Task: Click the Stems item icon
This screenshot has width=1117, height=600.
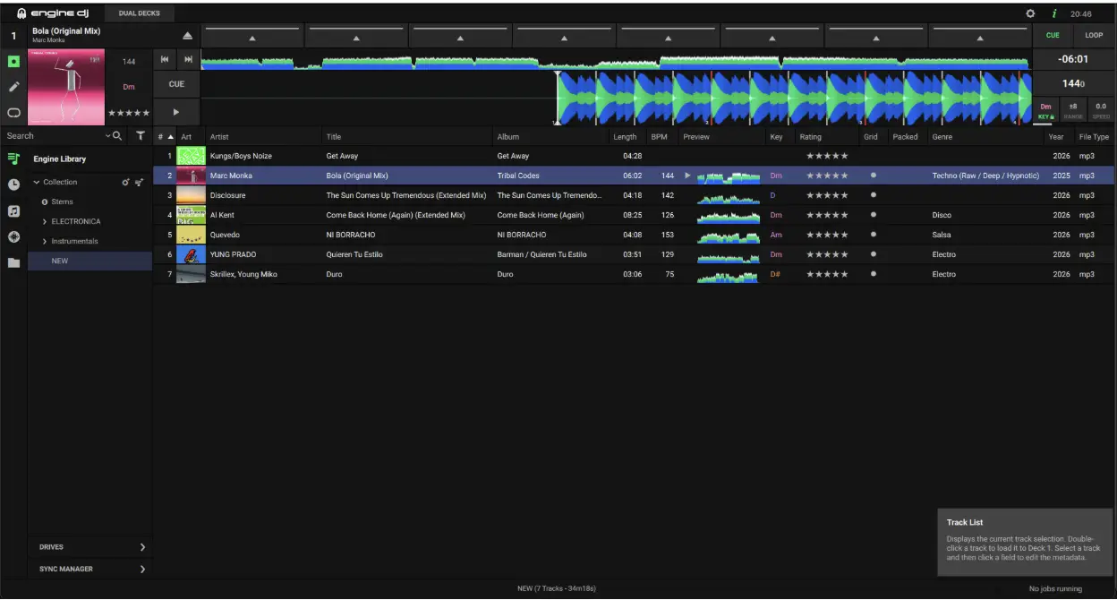Action: coord(45,201)
